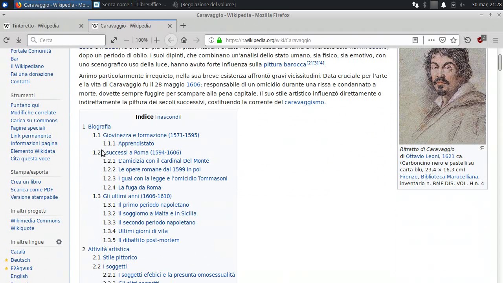Image resolution: width=503 pixels, height=283 pixels.
Task: Go to Apprendistato subsection
Action: pyautogui.click(x=136, y=143)
